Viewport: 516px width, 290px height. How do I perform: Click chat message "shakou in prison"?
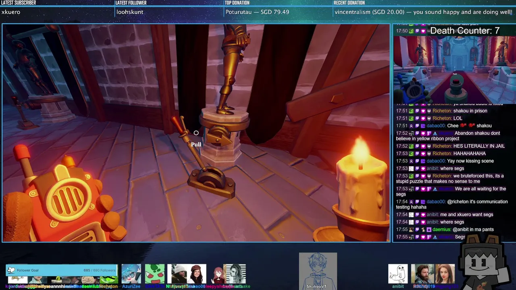coord(470,111)
